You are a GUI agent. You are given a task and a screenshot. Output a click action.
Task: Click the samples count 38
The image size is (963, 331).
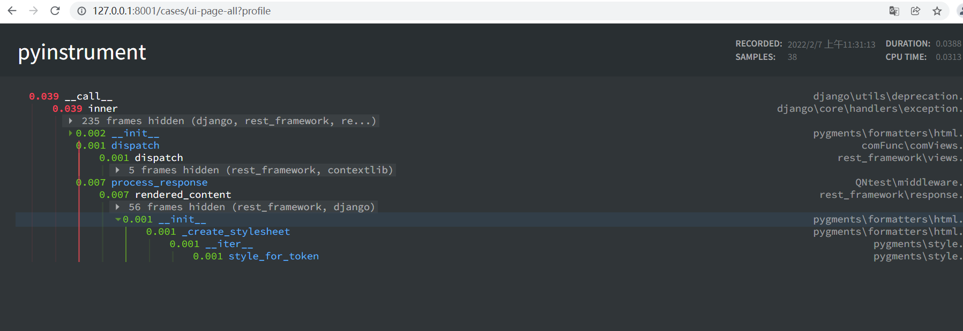[792, 57]
